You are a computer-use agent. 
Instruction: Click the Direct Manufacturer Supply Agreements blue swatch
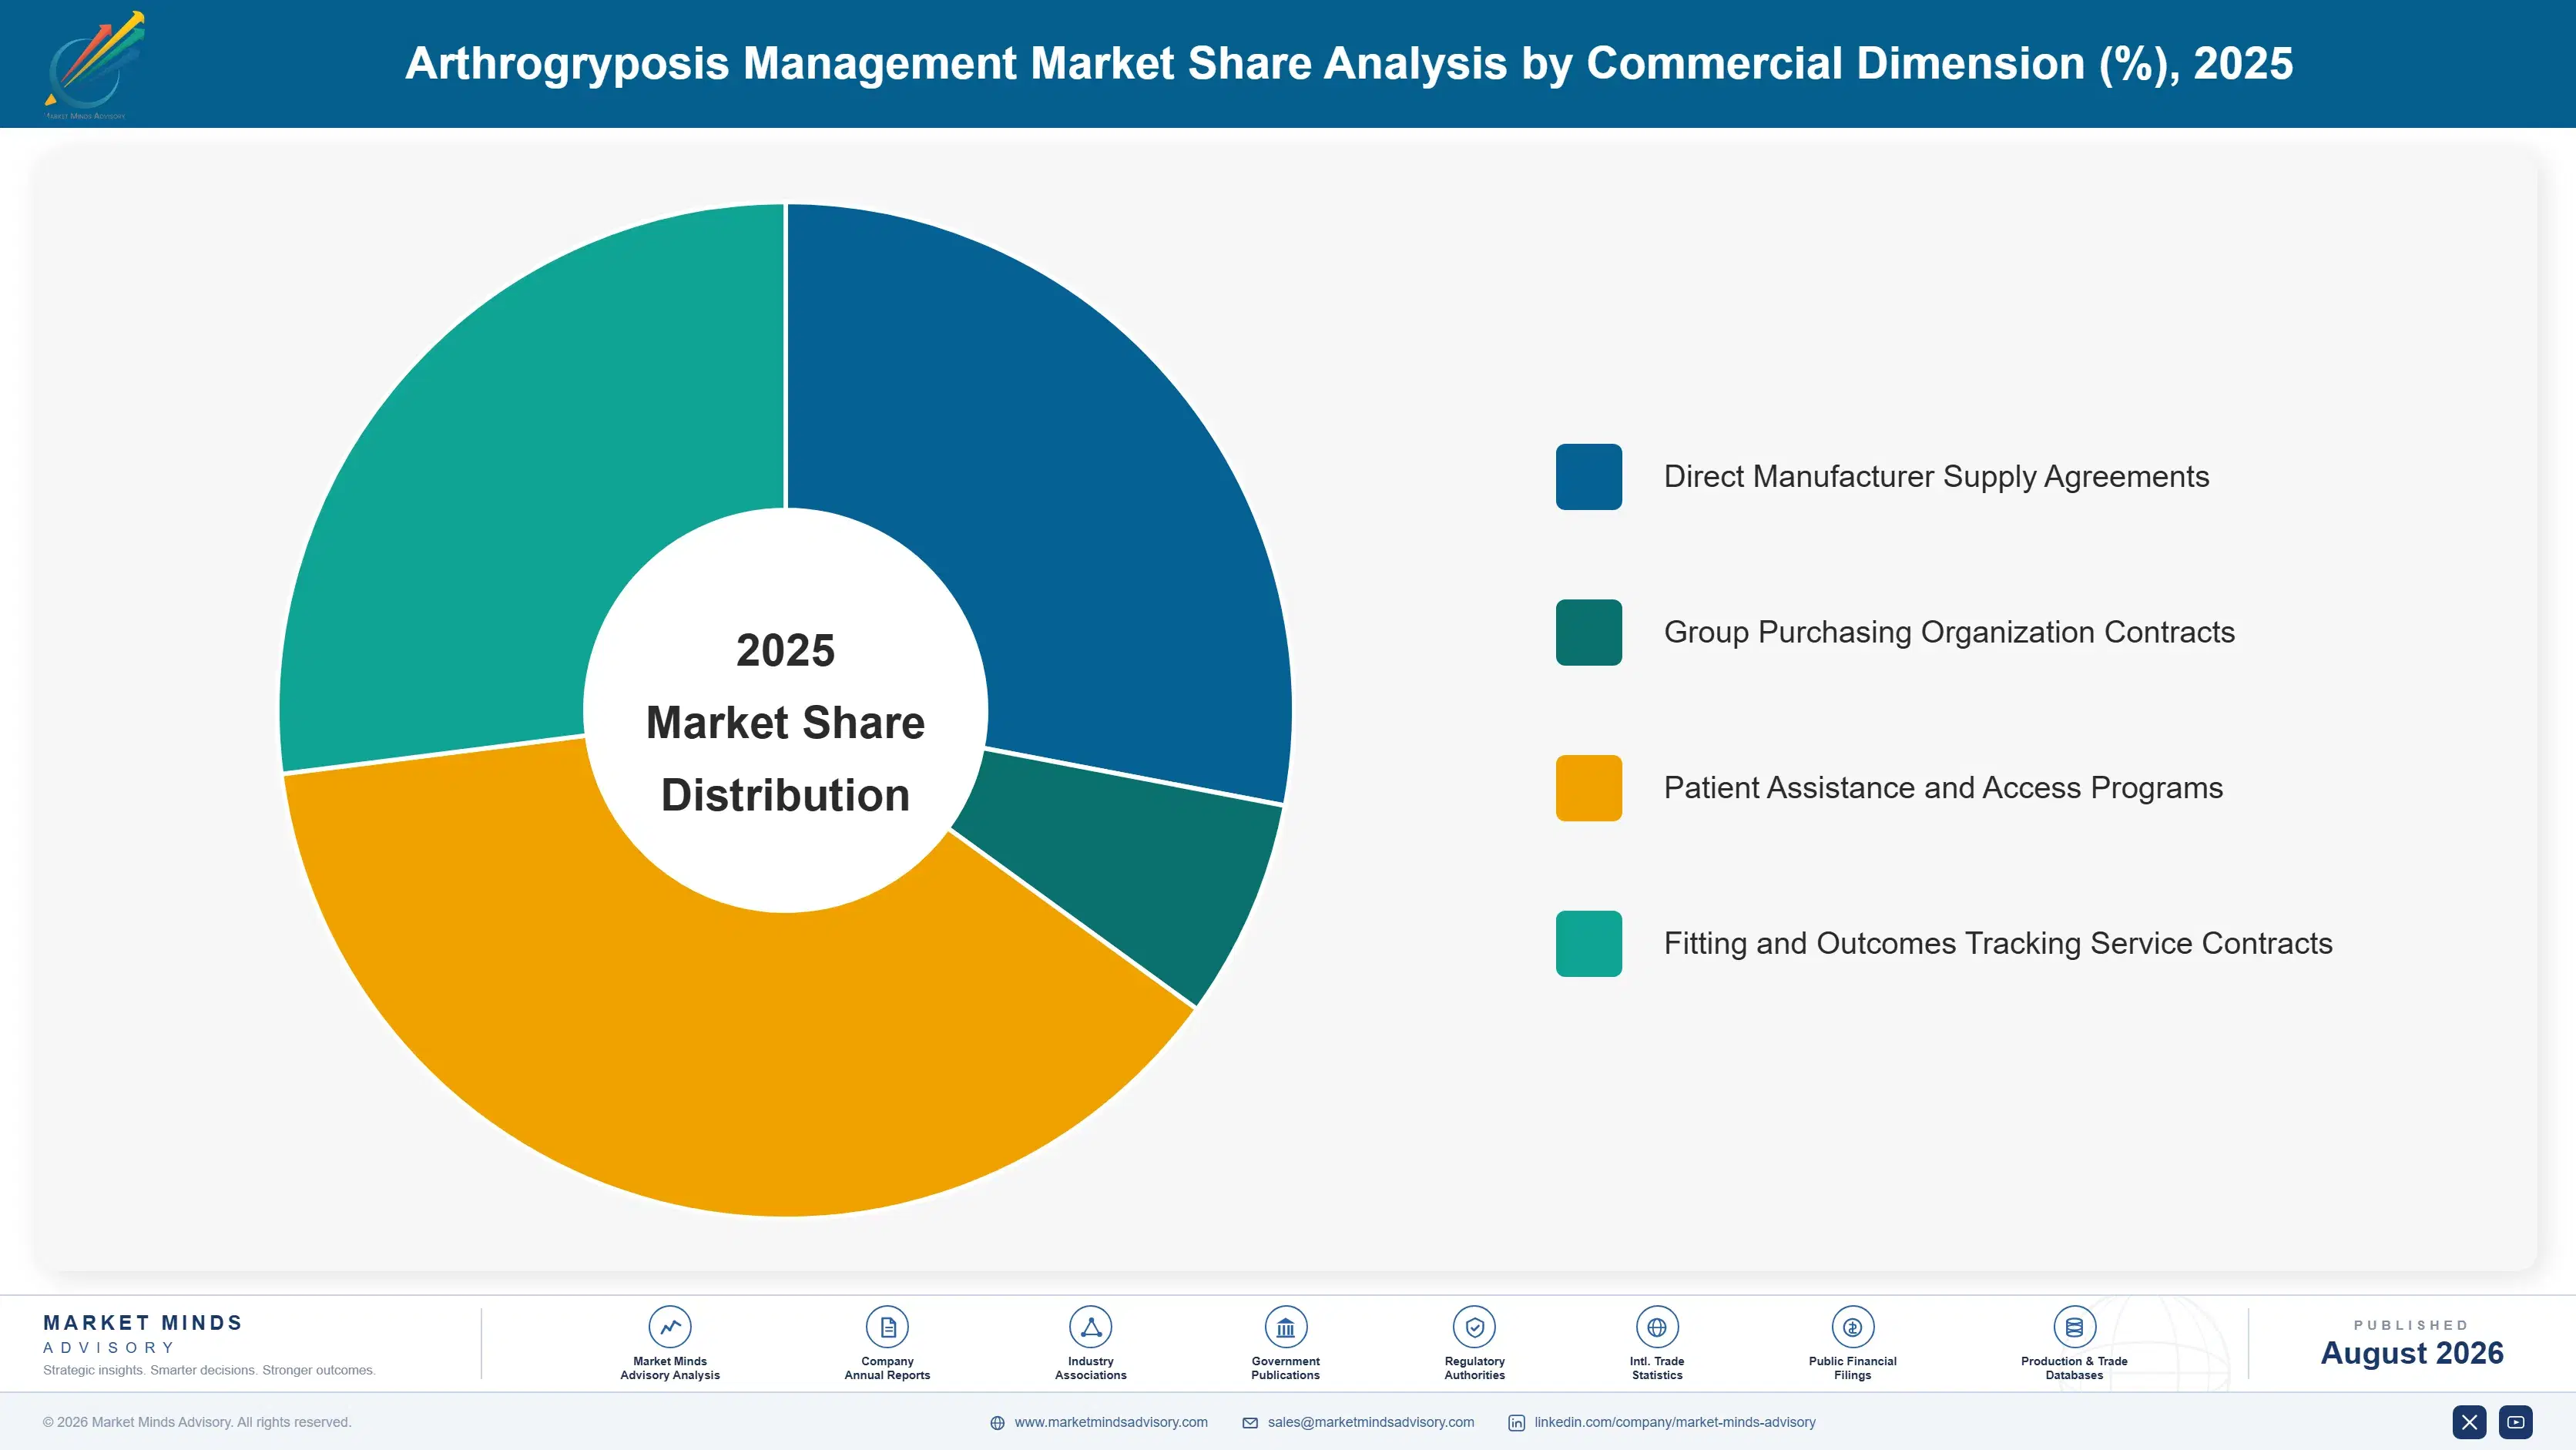1589,477
